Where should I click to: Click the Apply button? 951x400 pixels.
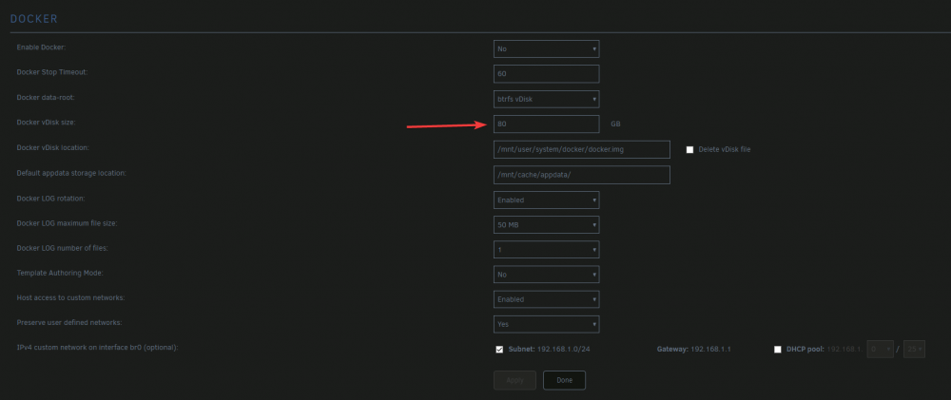[x=514, y=380]
